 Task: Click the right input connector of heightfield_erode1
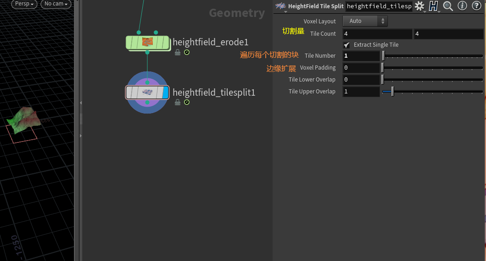pyautogui.click(x=156, y=33)
